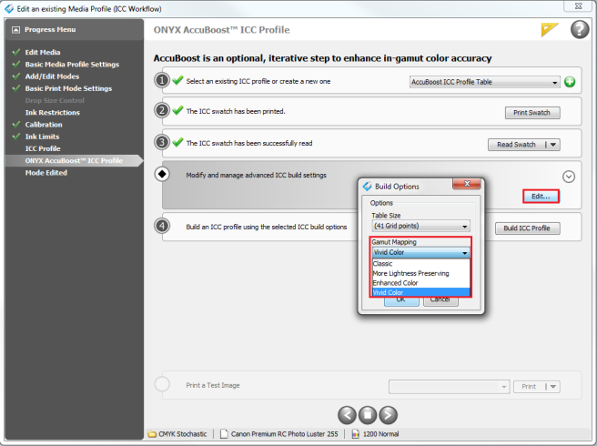The height and width of the screenshot is (446, 597).
Task: Go to Edit Media step
Action: (x=42, y=52)
